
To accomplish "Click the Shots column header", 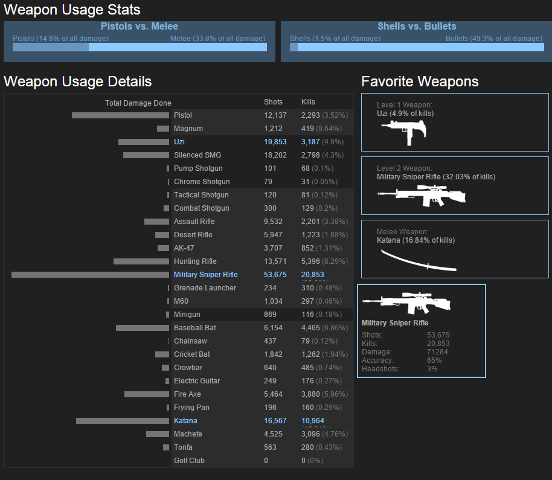I will point(273,102).
